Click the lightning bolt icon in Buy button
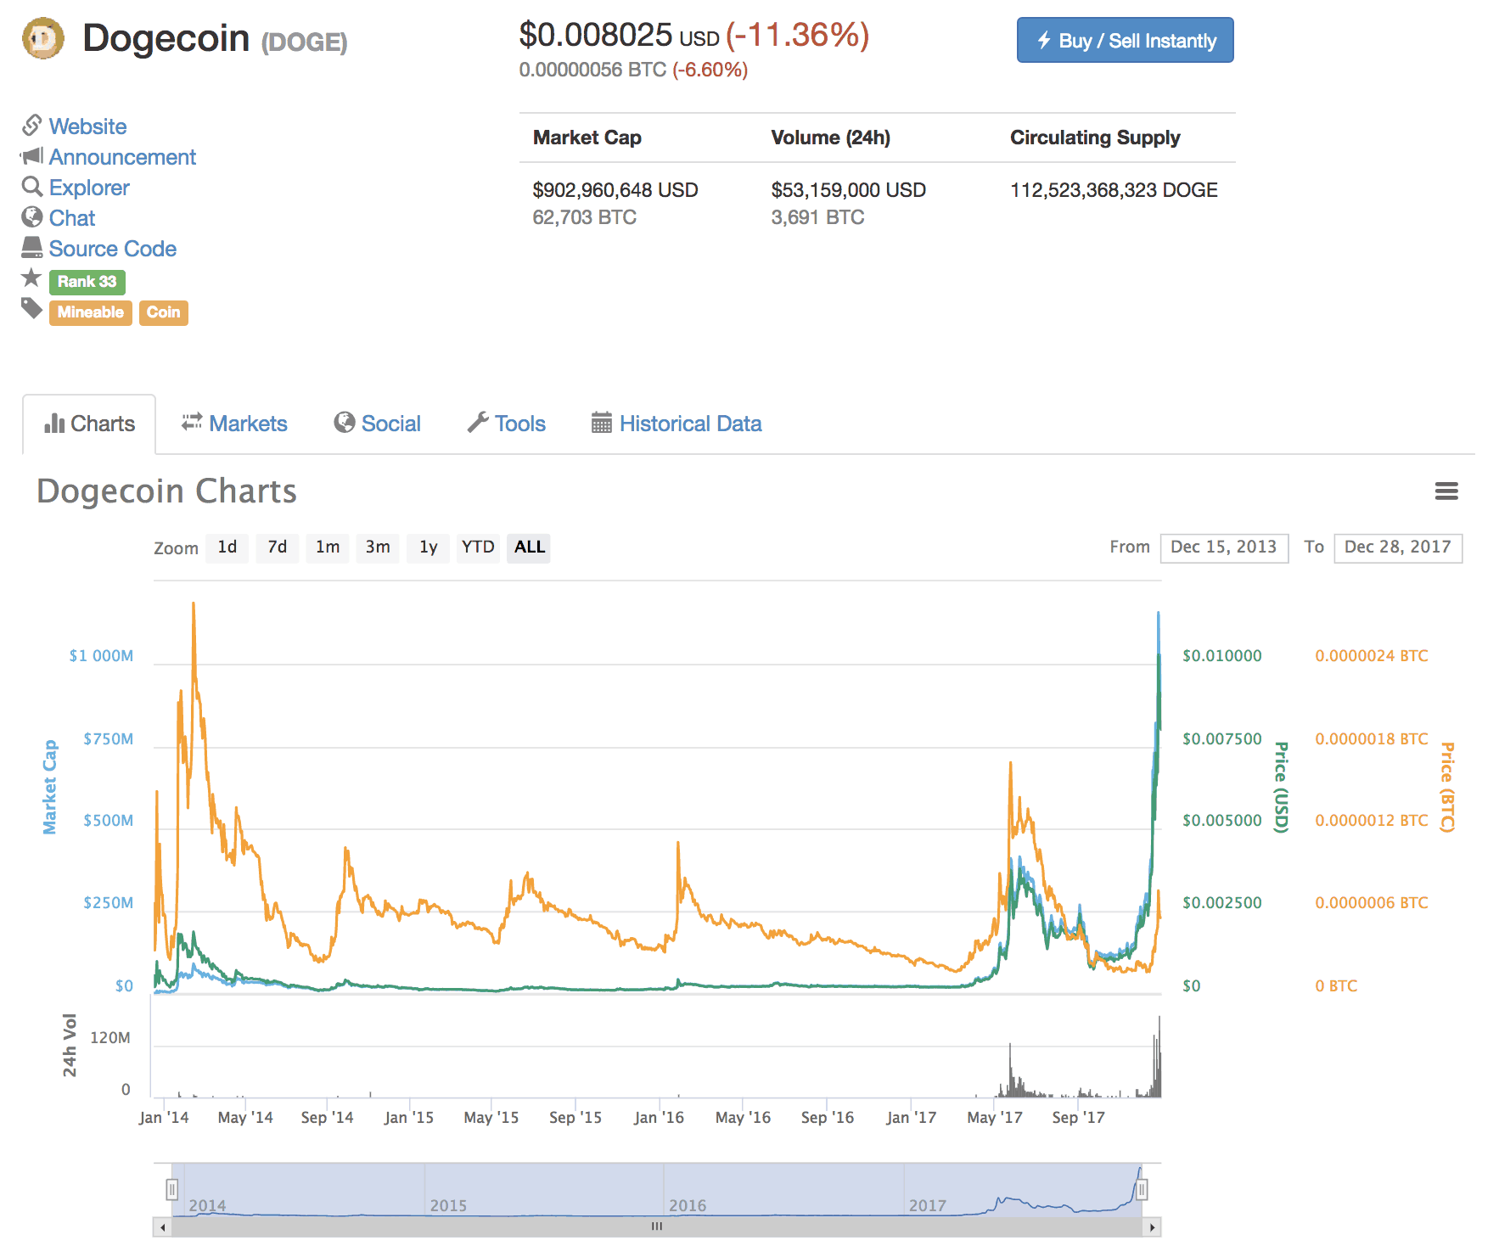 click(1044, 40)
